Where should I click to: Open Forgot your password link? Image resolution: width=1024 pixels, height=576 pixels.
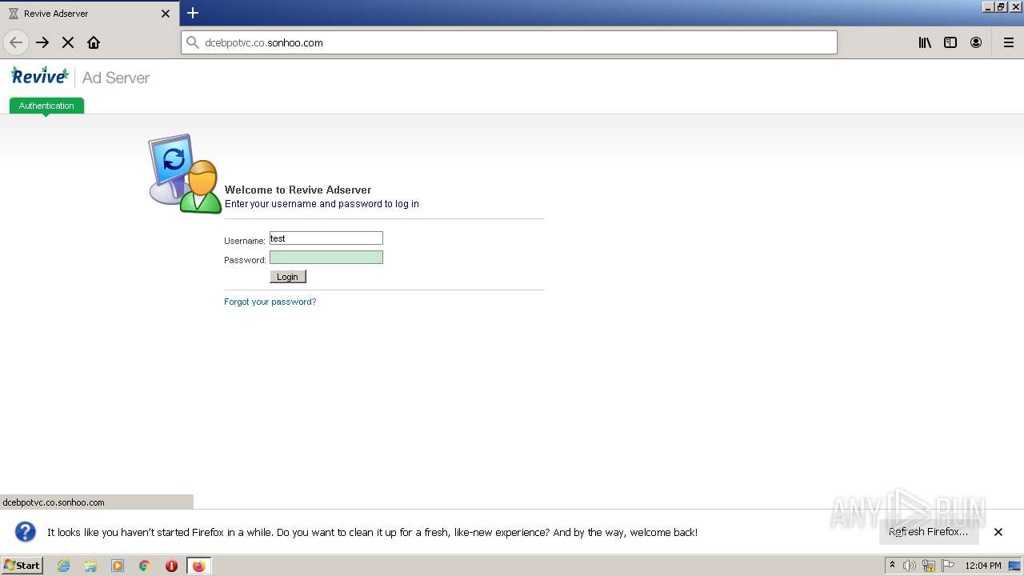click(270, 302)
